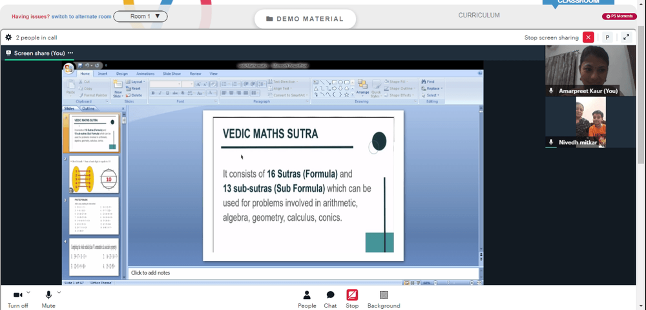This screenshot has width=646, height=310.
Task: Open the font size combo box
Action: [188, 84]
